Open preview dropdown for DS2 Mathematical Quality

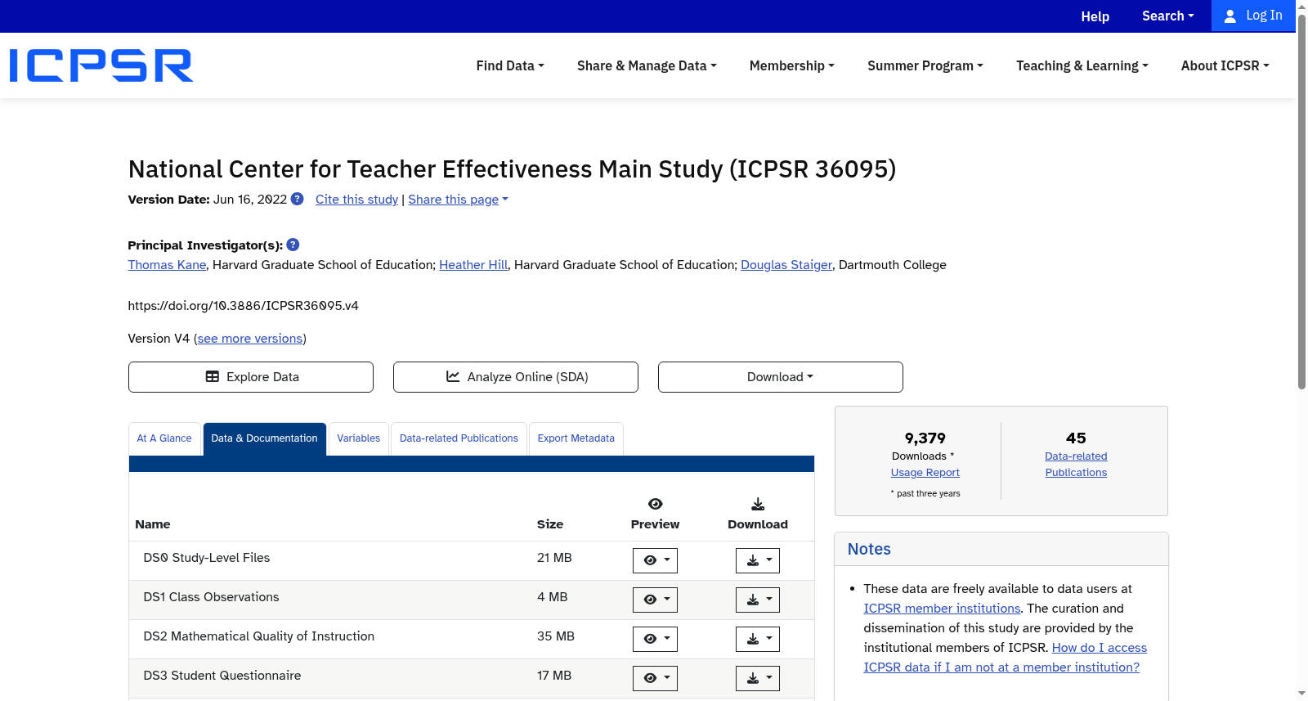(x=655, y=639)
